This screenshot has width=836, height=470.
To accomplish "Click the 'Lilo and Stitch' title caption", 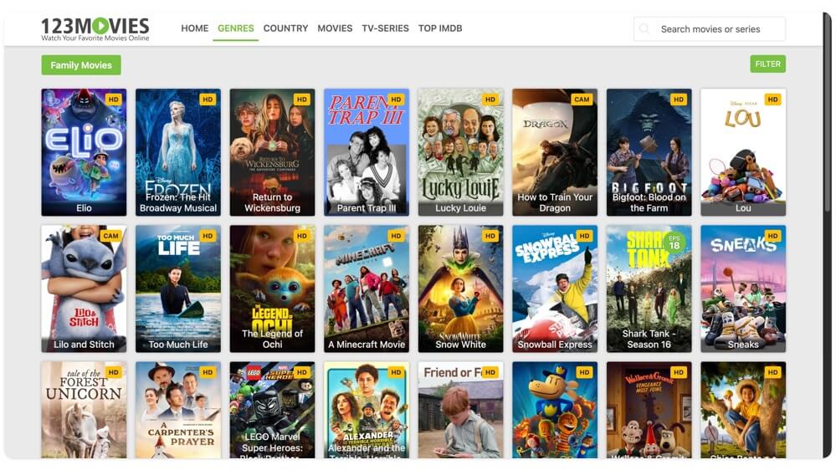I will tap(84, 345).
